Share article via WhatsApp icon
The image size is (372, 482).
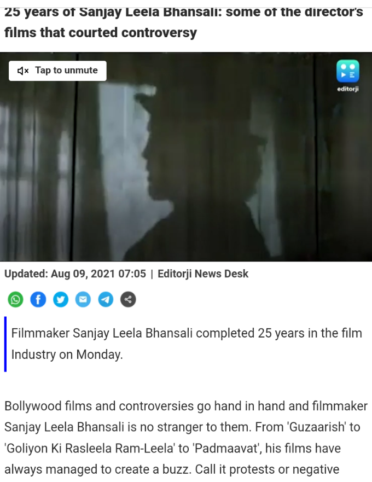point(15,299)
